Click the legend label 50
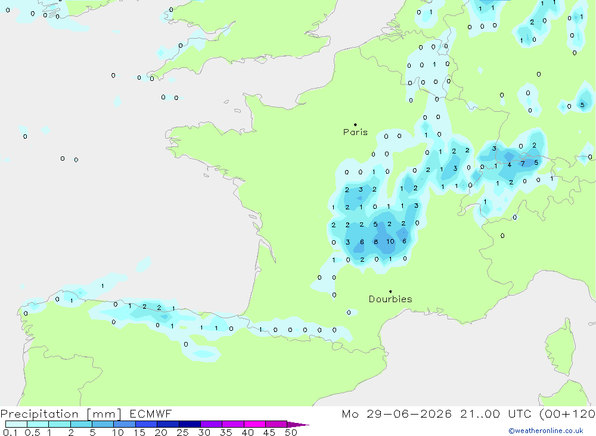The height and width of the screenshot is (436, 596). tap(291, 432)
